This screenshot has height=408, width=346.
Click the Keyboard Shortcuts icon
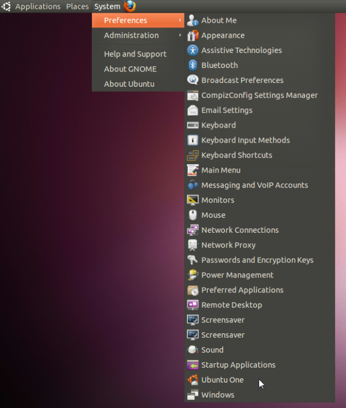[x=193, y=155]
